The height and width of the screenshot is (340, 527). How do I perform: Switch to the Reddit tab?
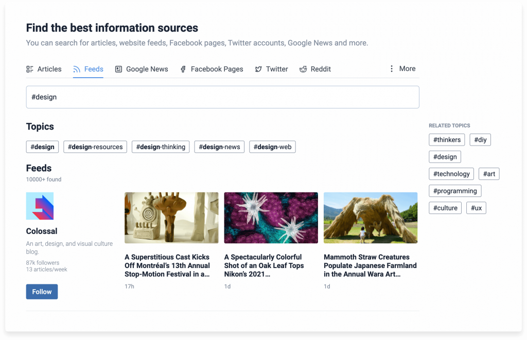pyautogui.click(x=314, y=68)
